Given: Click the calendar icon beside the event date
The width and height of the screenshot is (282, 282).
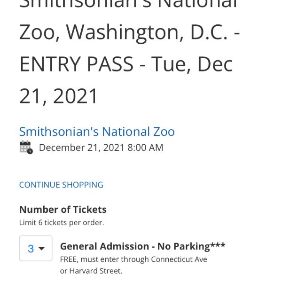Looking at the screenshot, I should tap(26, 147).
